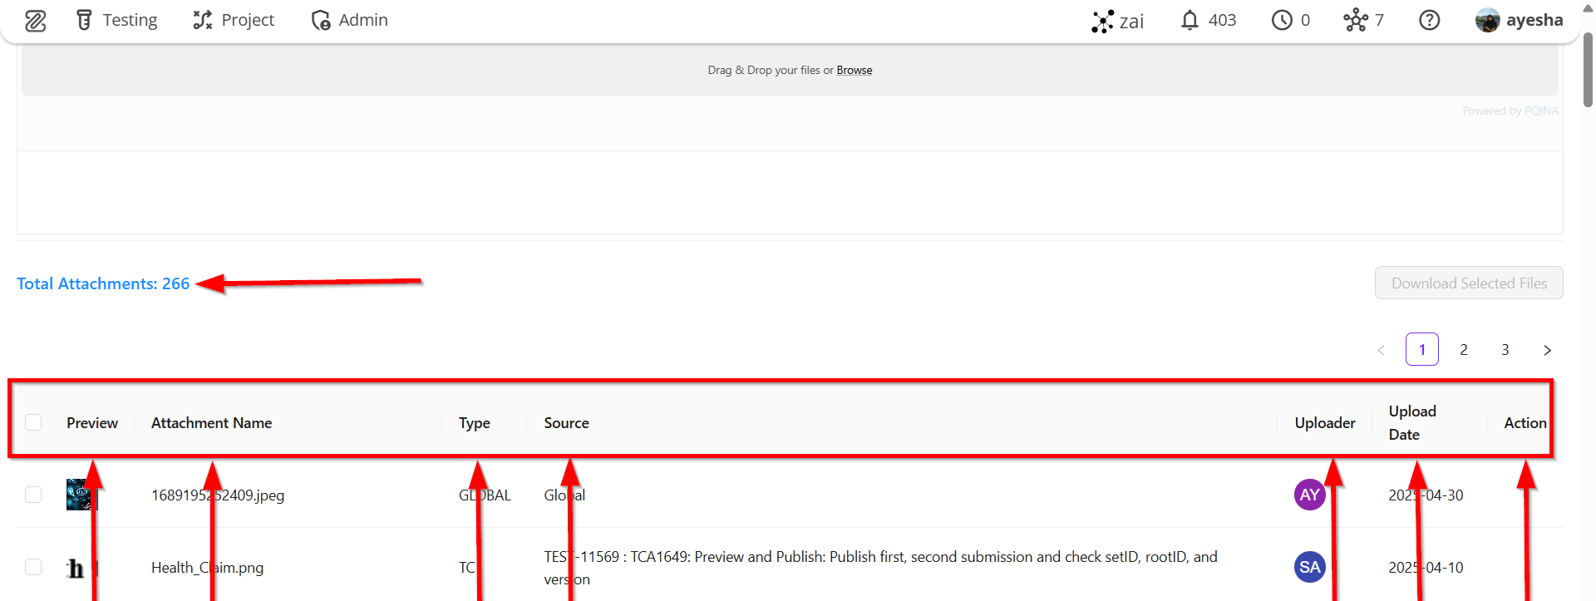The image size is (1596, 601).
Task: Open the Project menu
Action: coord(234,20)
